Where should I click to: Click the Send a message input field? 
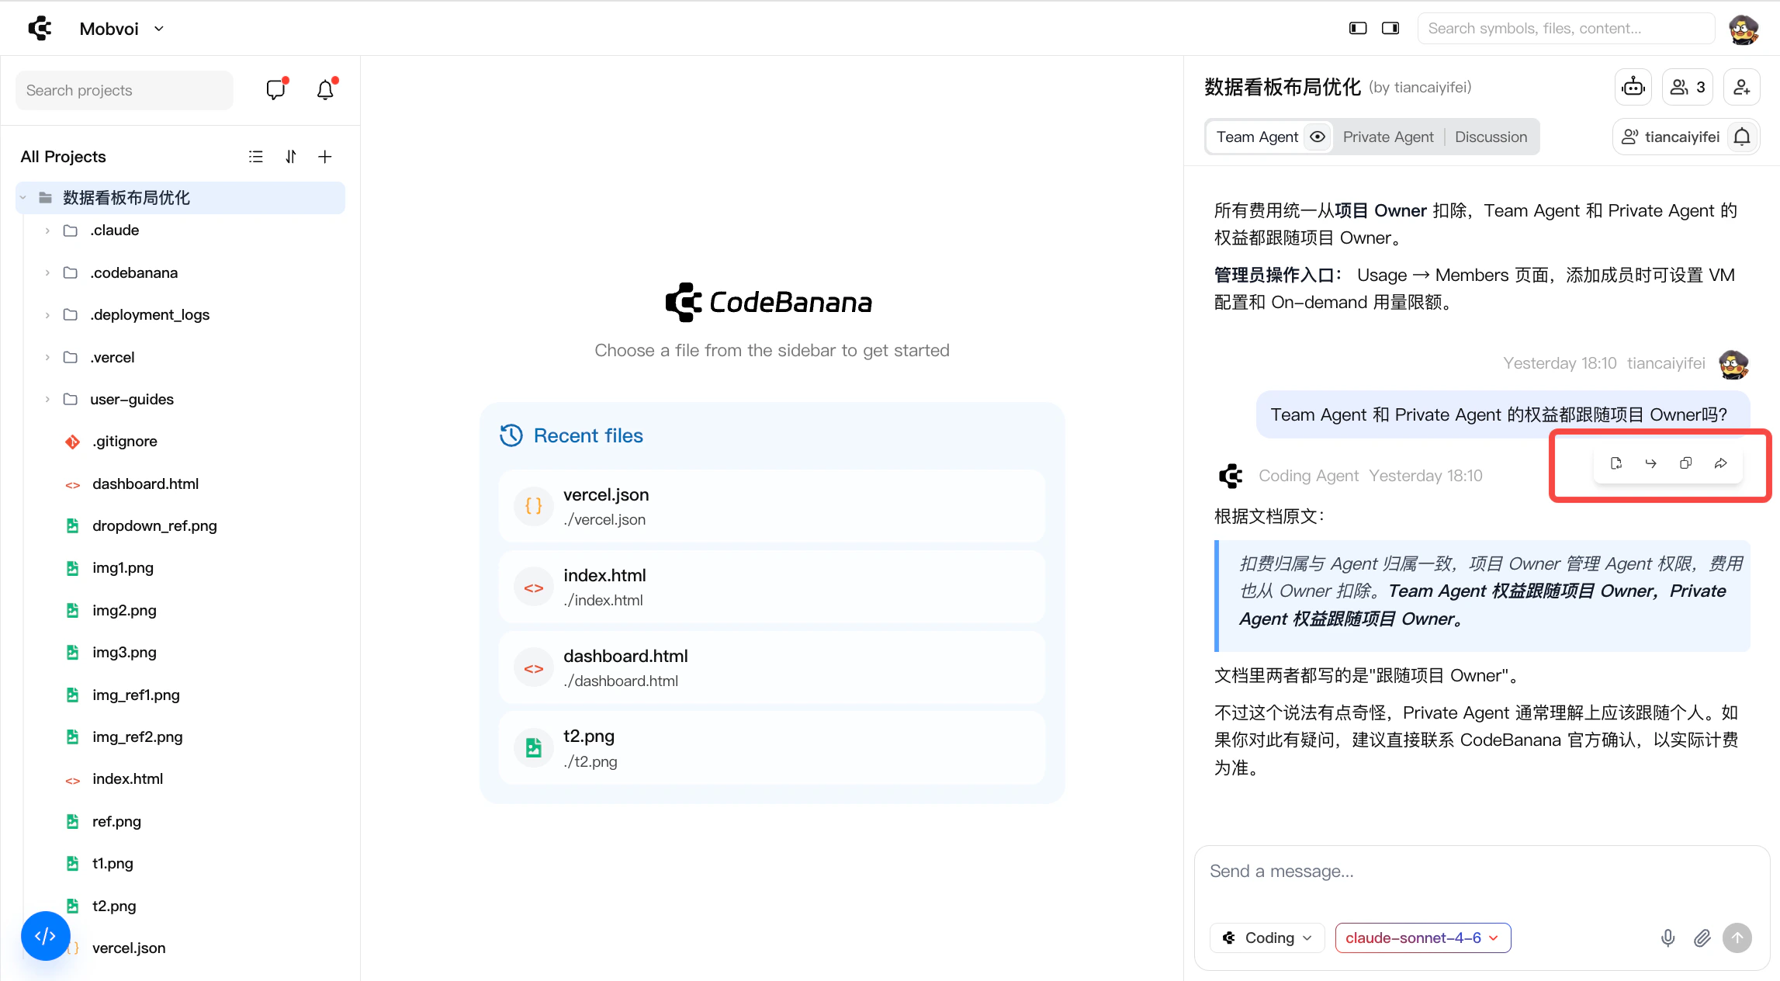1480,872
